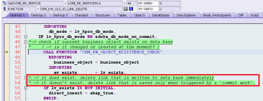
Task: Click variable lv_exists on line 52
Action: [112, 73]
